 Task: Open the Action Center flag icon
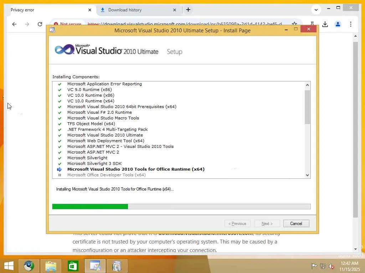(x=314, y=266)
